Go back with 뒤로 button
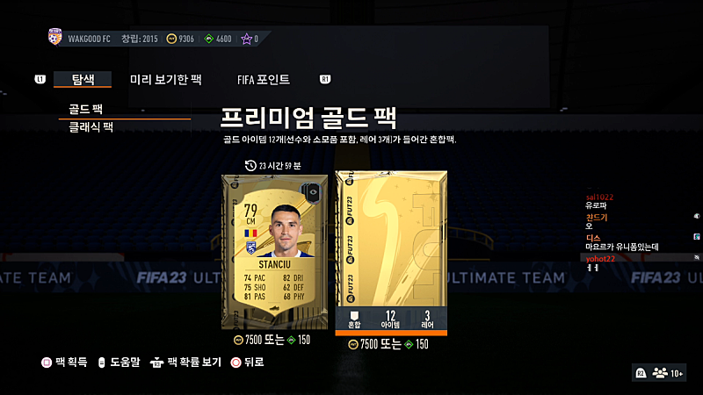Screen dimensions: 703x395 coord(247,363)
